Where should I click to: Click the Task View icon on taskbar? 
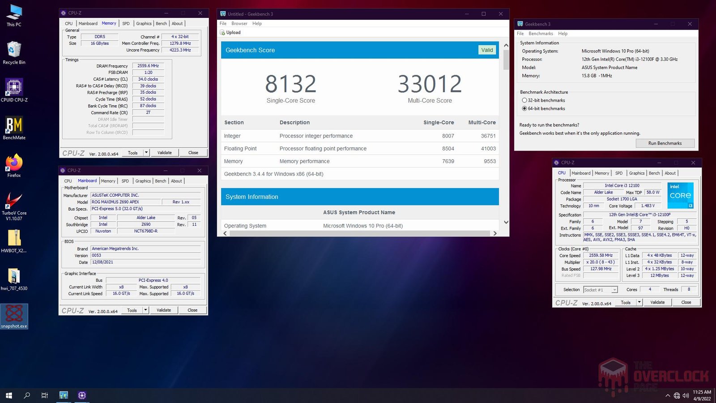click(44, 395)
